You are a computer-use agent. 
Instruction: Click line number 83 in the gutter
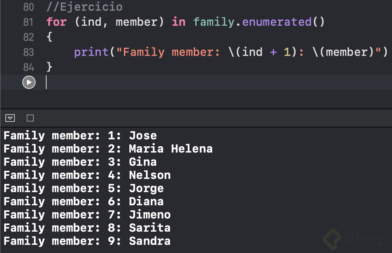point(28,52)
